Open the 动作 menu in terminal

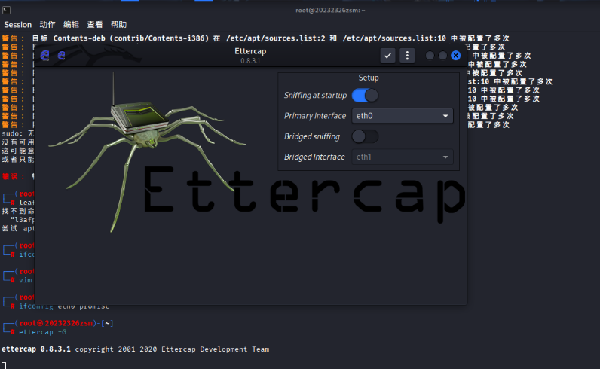[x=47, y=24]
